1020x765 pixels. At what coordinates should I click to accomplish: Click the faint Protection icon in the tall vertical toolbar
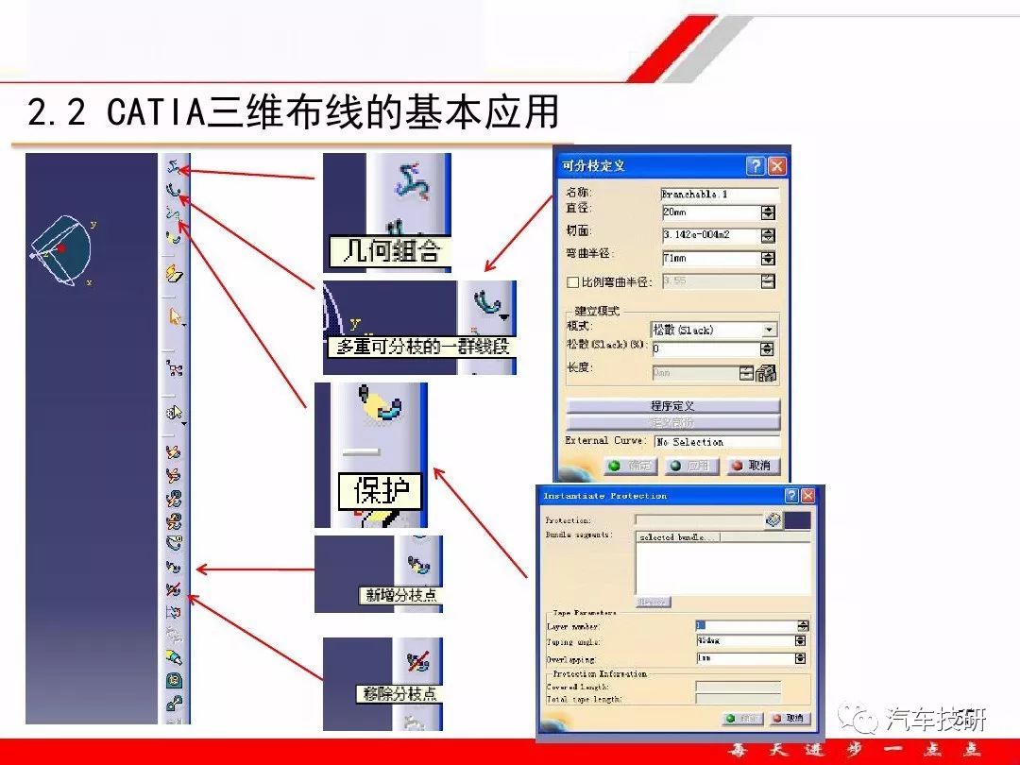coord(173,213)
